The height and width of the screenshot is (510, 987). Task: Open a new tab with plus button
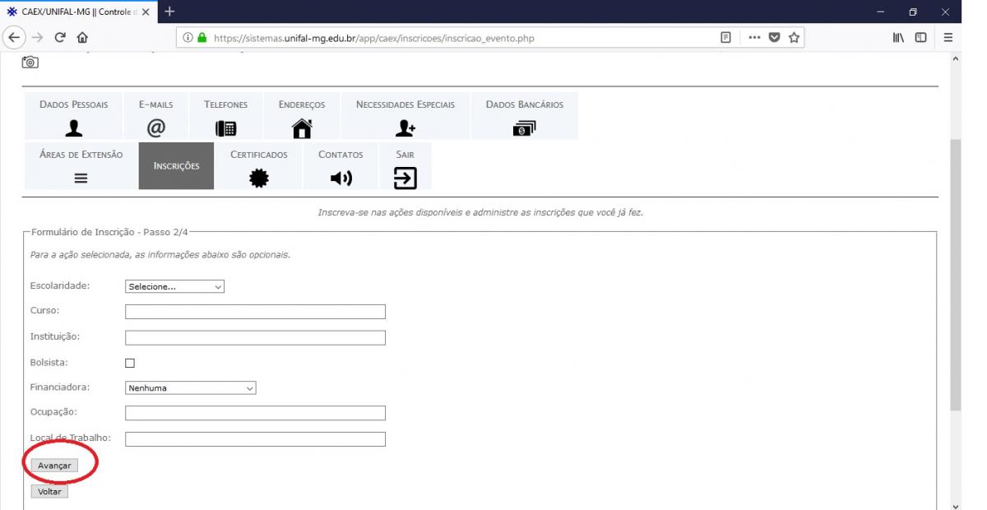[x=170, y=12]
